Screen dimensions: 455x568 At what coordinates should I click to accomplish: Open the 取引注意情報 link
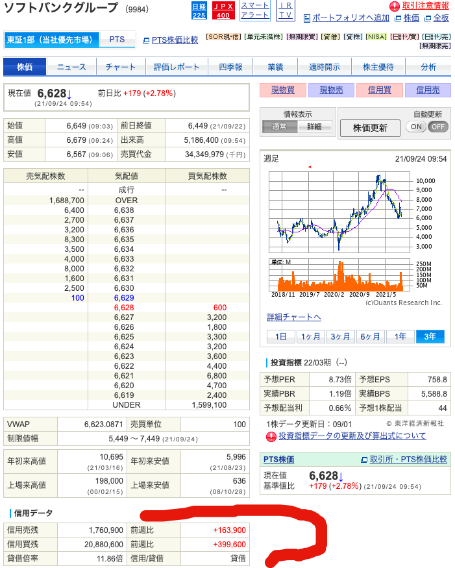(425, 6)
